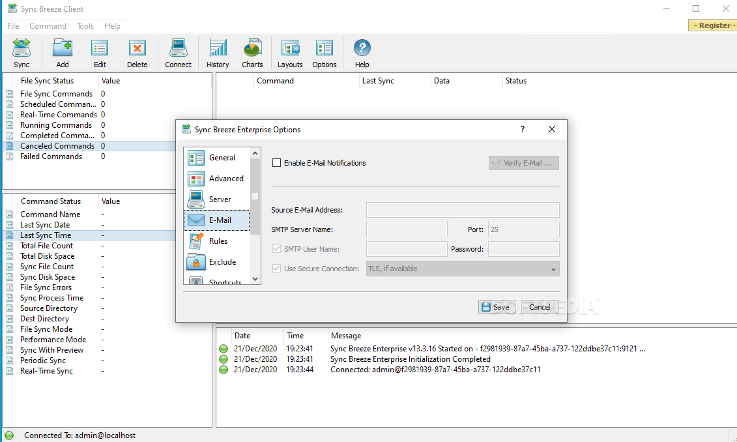Select the Advanced options category icon
This screenshot has height=442, width=737.
coord(196,179)
